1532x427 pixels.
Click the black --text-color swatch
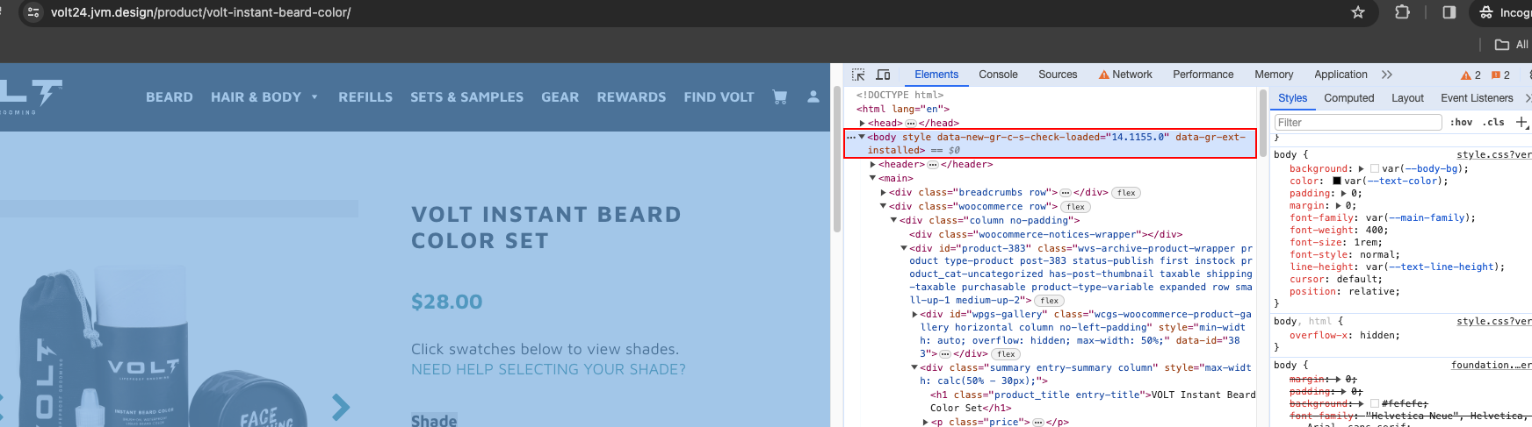tap(1337, 181)
